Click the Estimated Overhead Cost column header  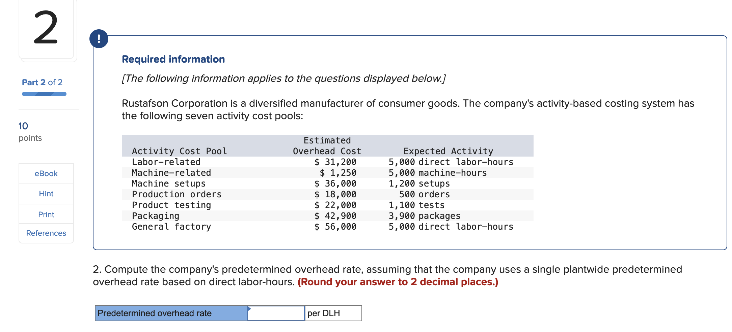(x=327, y=146)
